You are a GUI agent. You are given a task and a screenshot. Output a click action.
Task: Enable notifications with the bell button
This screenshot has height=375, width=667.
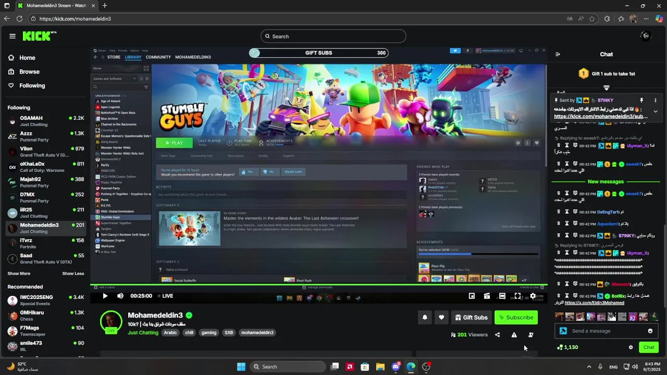click(425, 317)
